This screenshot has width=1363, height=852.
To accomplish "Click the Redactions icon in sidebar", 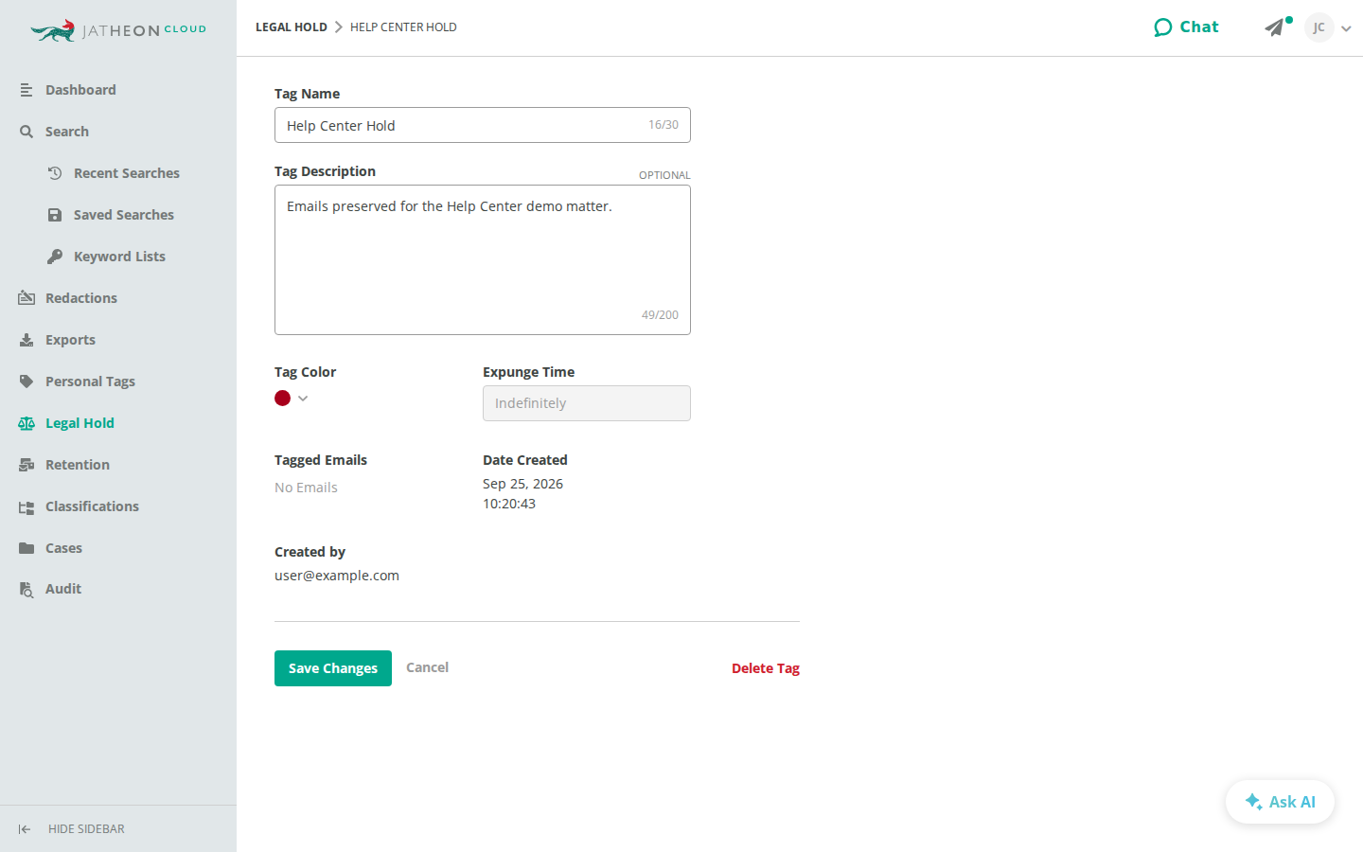I will click(x=27, y=298).
